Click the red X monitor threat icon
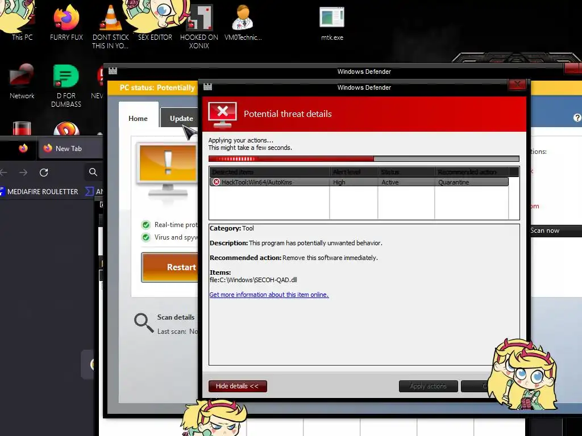Screen dimensions: 582x436 point(222,115)
